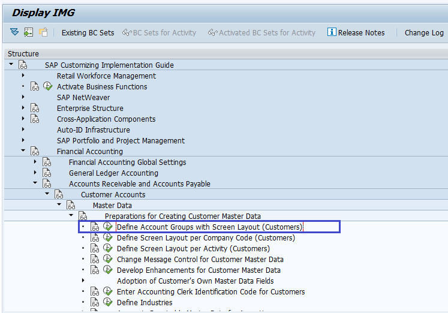448x313 pixels.
Task: Expand General Ledger Accounting node
Action: pos(35,173)
